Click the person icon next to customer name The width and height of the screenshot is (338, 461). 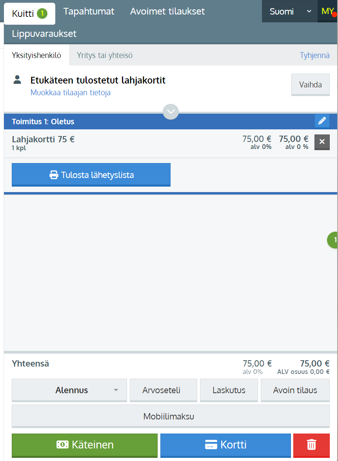[17, 80]
